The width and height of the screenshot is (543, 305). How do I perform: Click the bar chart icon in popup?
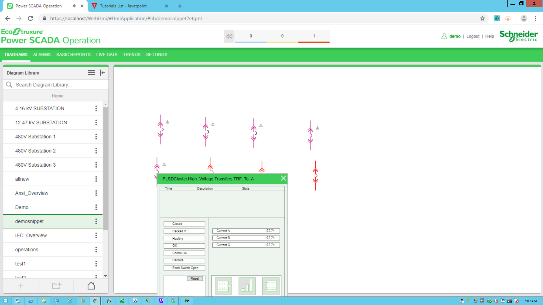click(x=247, y=286)
